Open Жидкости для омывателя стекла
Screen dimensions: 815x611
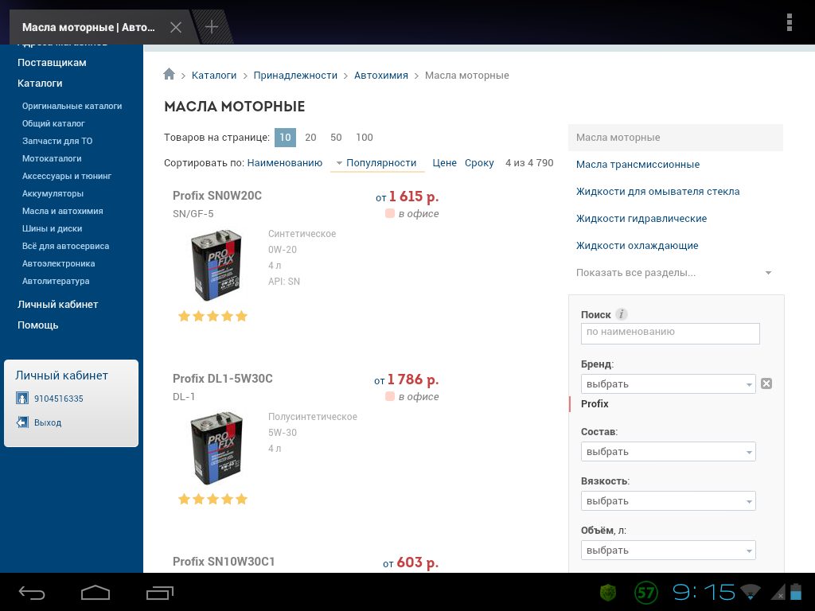657,192
